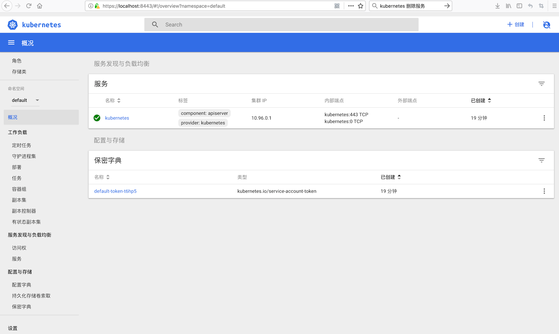
Task: Click the crop screenshot icon in browser toolbar
Action: pyautogui.click(x=541, y=6)
